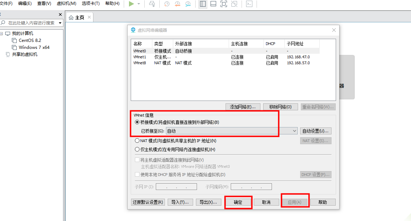
Task: Click the 帮助 button in dialog
Action: point(323,202)
